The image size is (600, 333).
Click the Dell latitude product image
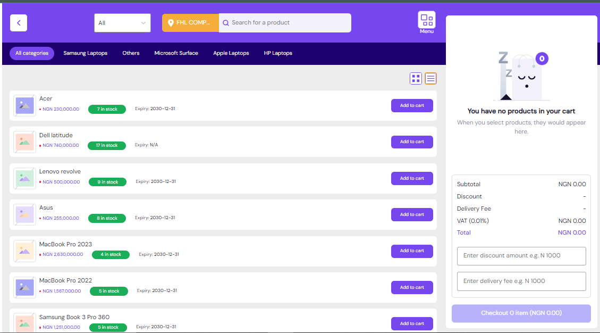[x=24, y=142]
